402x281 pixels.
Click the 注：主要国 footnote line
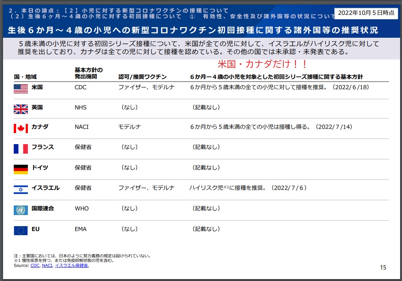pos(82,256)
